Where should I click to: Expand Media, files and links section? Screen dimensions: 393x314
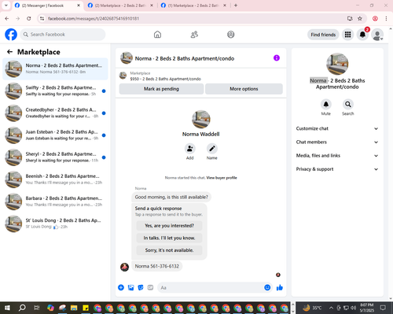(337, 156)
